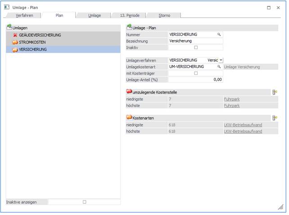Open Fuhrpark link in niedrigste Kostenstelle row
The height and width of the screenshot is (215, 289).
pyautogui.click(x=231, y=99)
